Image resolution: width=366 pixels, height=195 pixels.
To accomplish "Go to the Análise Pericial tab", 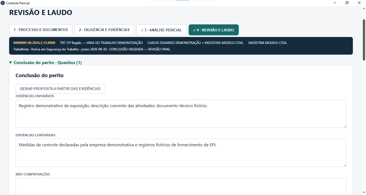I will 161,30.
